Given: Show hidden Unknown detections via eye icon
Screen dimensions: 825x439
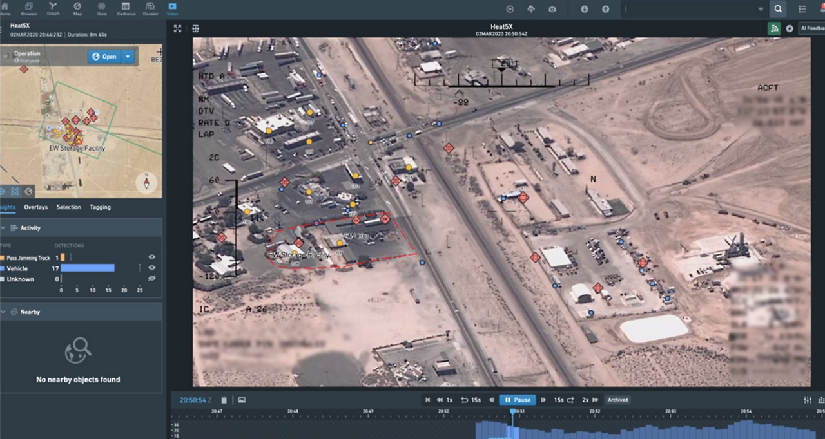Looking at the screenshot, I should [x=152, y=279].
